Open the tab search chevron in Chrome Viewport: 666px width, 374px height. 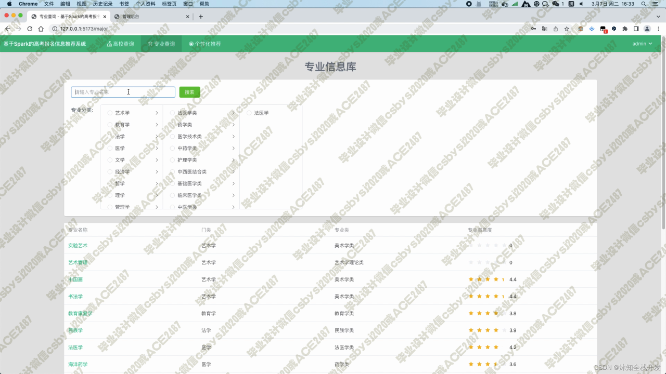click(658, 17)
